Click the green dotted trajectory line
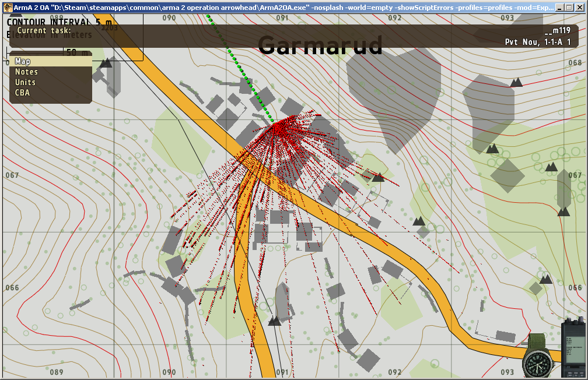Screen dimensions: 588x380 point(241,70)
